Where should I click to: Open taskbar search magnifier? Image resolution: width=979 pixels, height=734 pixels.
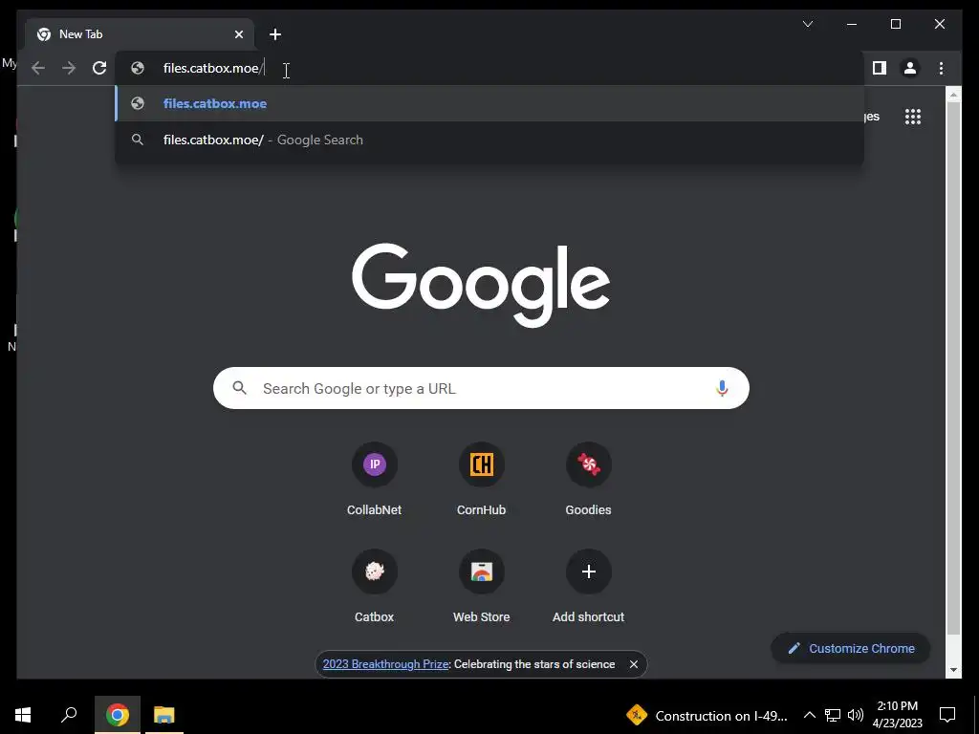pos(69,715)
